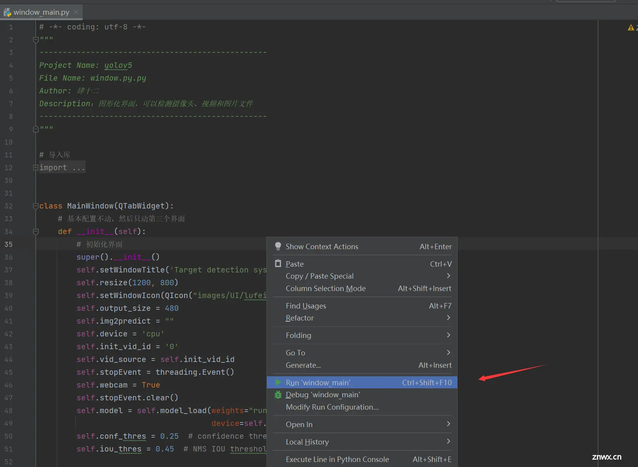Viewport: 638px width, 467px height.
Task: Click 'class MainWindow(QTabWidget):' line
Action: point(107,206)
